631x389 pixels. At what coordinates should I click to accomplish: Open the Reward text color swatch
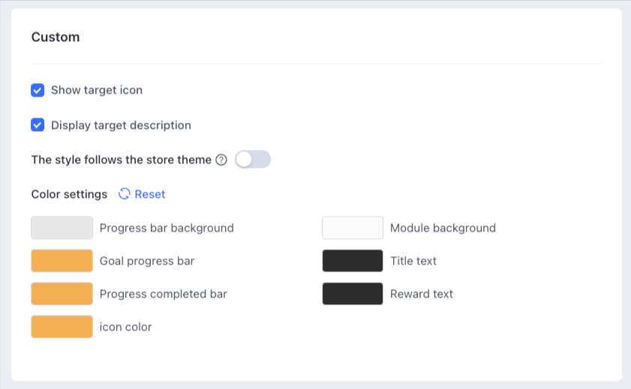coord(353,294)
